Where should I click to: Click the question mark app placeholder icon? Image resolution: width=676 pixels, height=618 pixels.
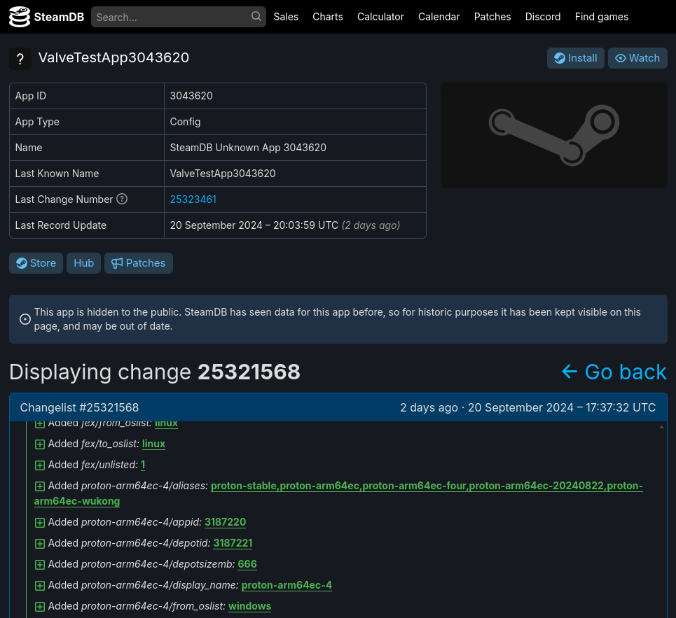click(20, 58)
